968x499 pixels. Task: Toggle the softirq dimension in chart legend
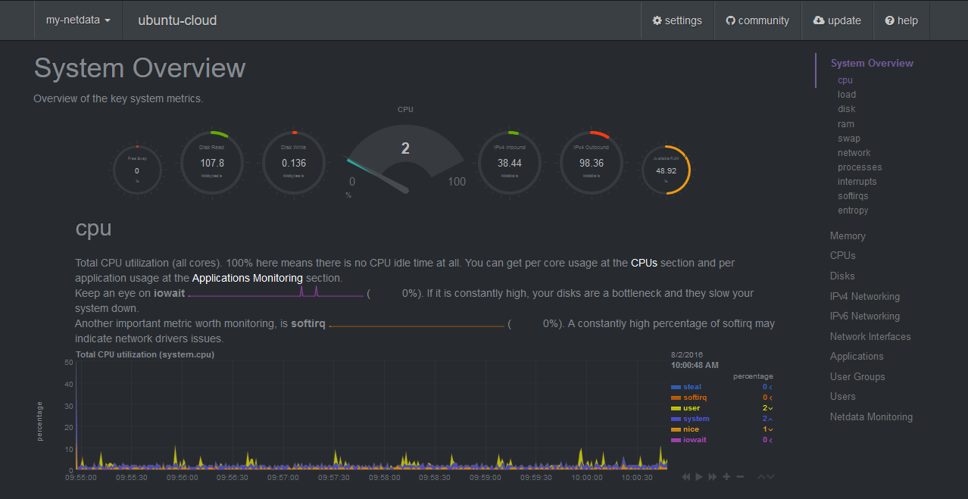(695, 397)
